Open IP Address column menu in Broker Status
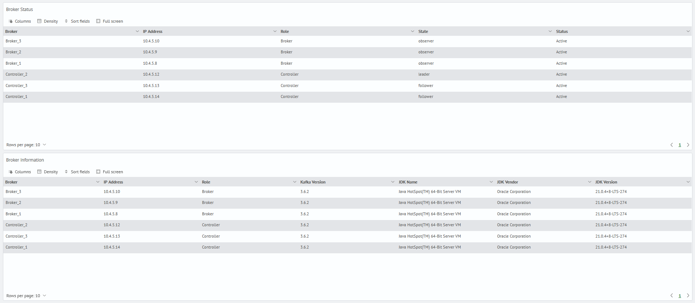 coord(275,31)
